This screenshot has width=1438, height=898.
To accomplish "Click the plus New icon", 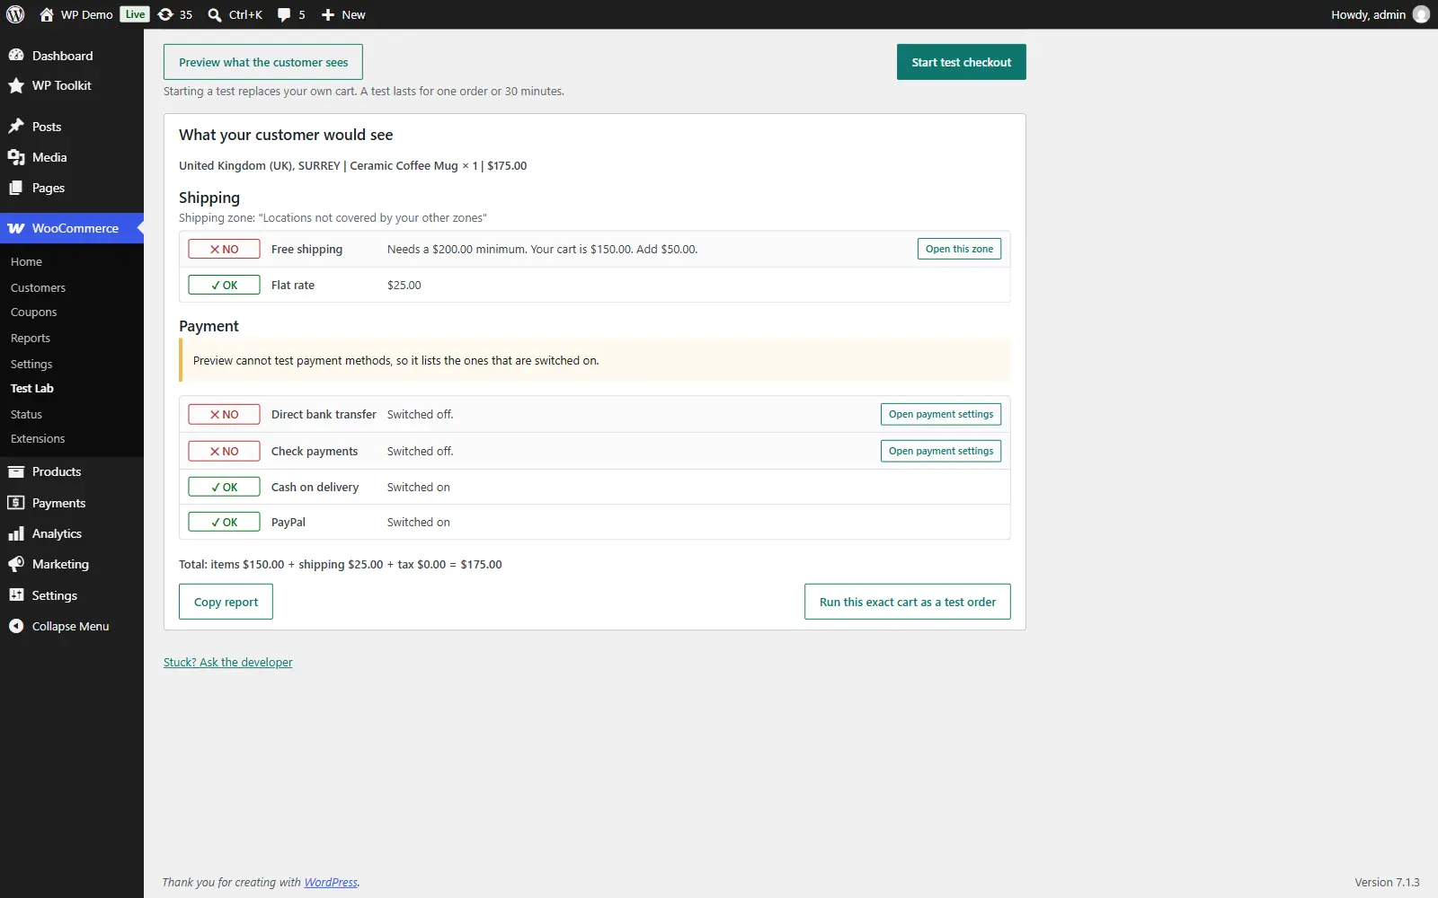I will pos(328,14).
